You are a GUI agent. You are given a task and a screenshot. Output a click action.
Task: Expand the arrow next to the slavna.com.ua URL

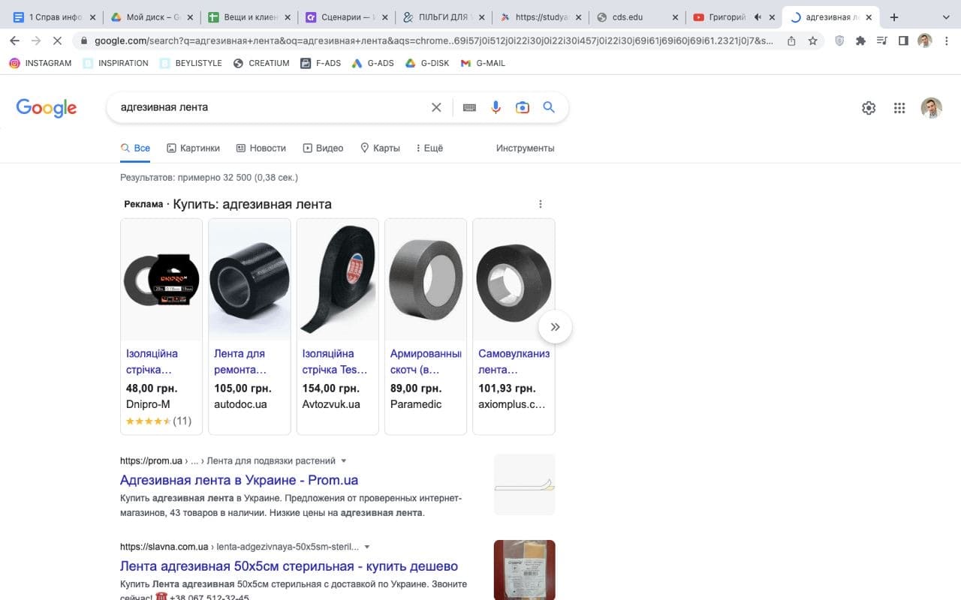[x=366, y=547]
